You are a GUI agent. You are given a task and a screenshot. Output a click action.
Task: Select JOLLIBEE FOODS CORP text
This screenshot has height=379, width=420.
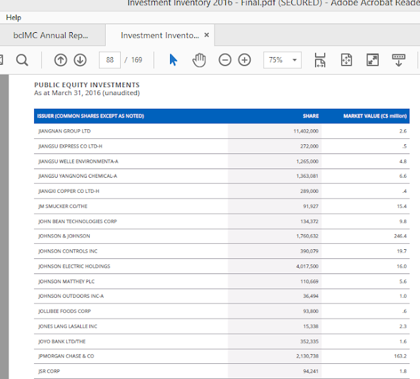64,311
